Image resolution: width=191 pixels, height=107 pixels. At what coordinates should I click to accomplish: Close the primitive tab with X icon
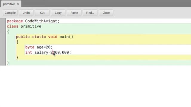[x=18, y=4]
